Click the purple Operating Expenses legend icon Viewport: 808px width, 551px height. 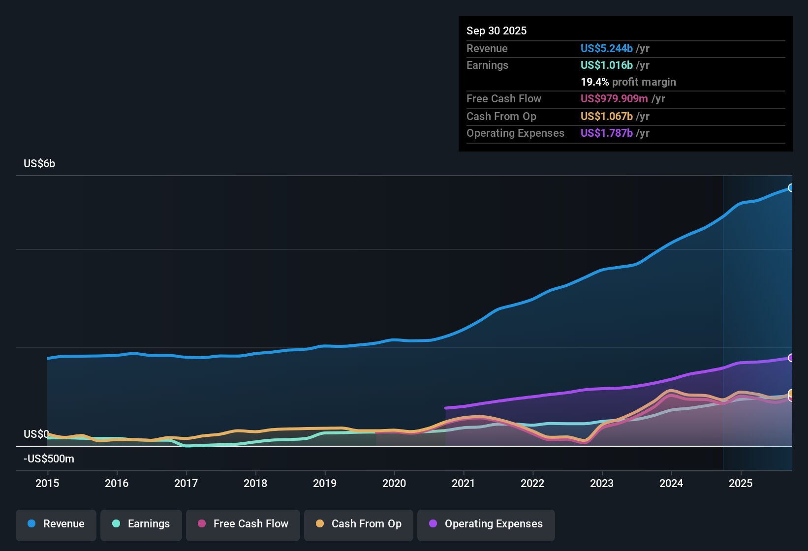tap(433, 524)
